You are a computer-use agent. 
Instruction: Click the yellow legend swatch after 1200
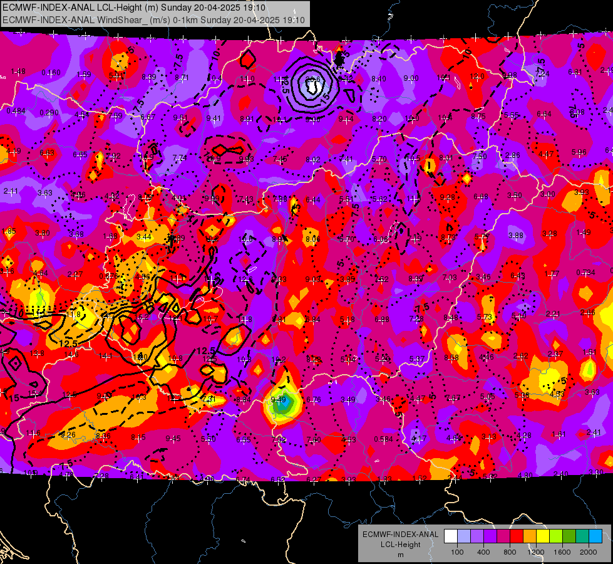point(543,536)
